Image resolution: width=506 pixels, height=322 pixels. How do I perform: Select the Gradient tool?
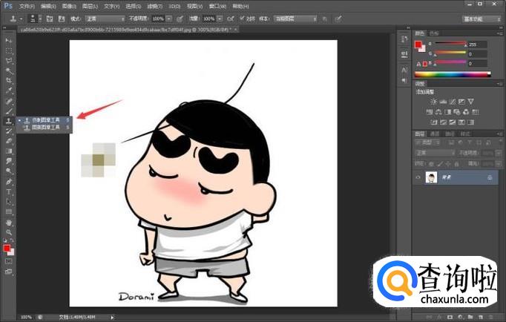click(9, 151)
